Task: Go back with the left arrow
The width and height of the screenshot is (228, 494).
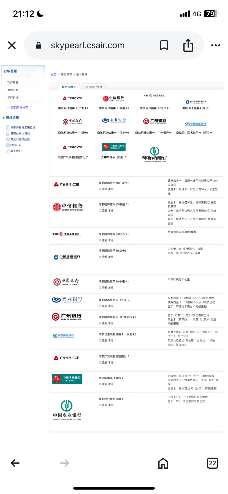Action: (x=15, y=463)
